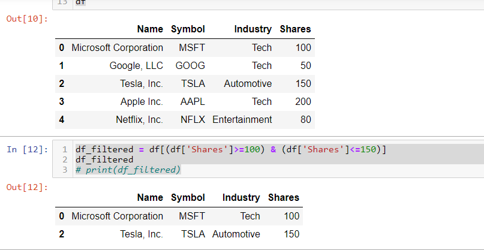Select the Apple Inc. name cell
The height and width of the screenshot is (250, 484).
tap(142, 101)
